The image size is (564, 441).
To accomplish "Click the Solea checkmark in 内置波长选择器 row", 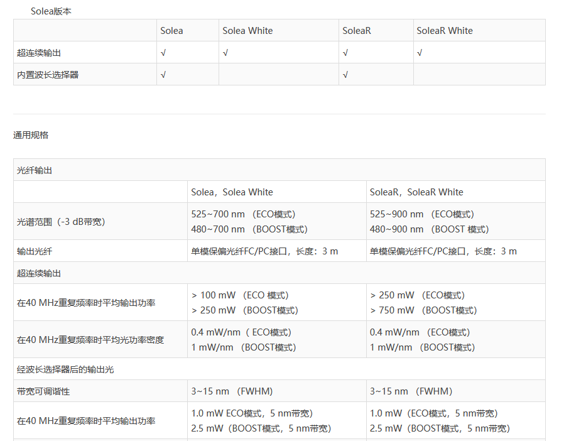I will coord(163,75).
